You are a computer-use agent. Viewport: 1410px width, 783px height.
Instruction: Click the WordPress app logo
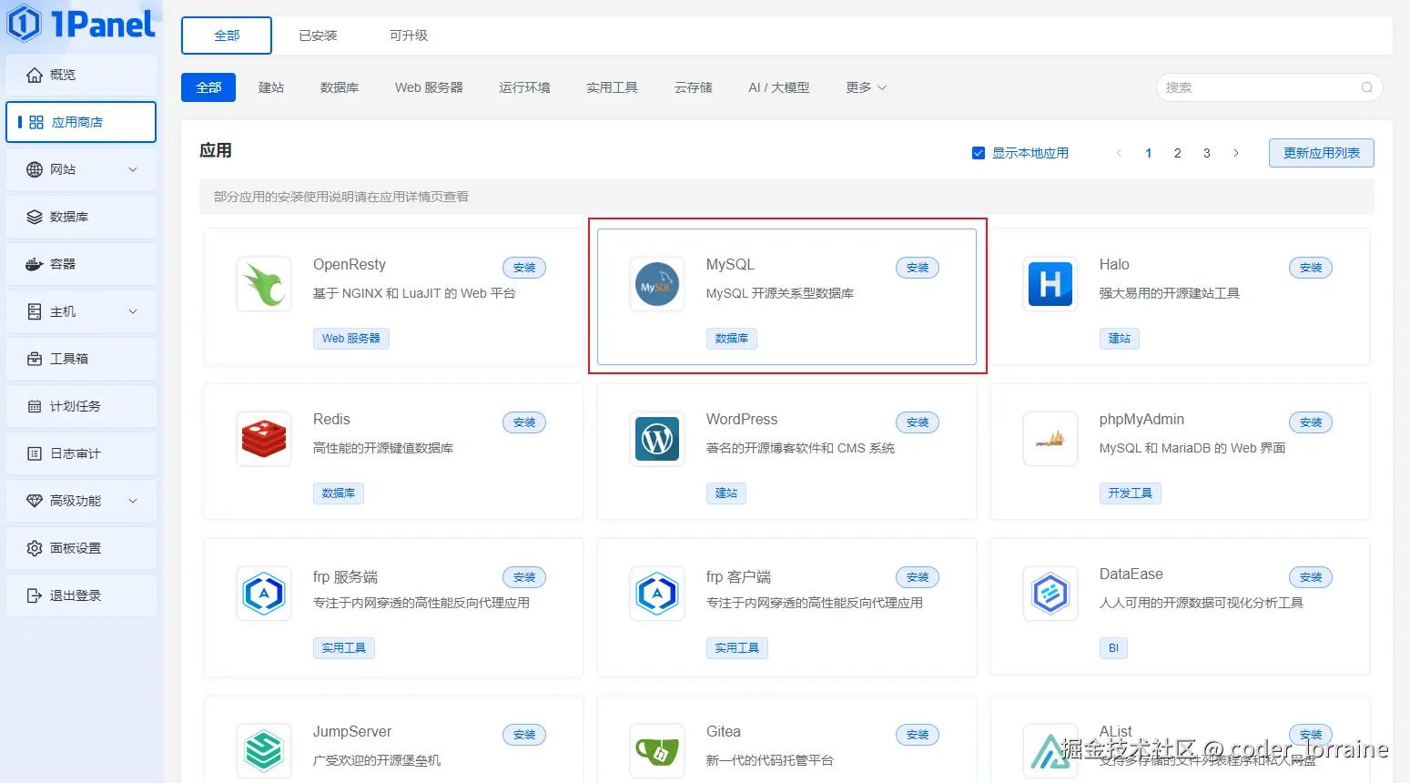coord(657,439)
